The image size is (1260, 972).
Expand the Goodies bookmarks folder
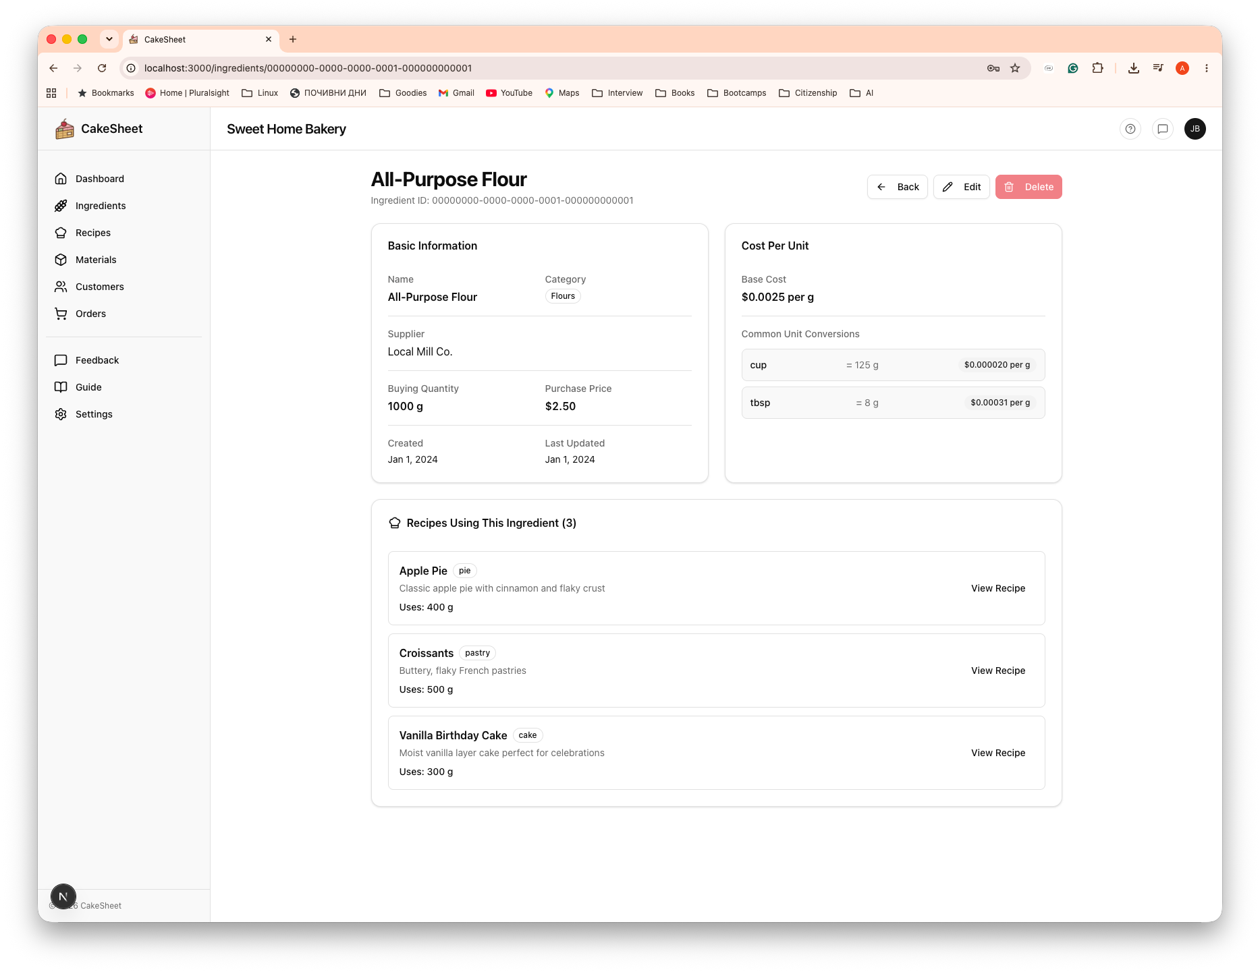(403, 93)
